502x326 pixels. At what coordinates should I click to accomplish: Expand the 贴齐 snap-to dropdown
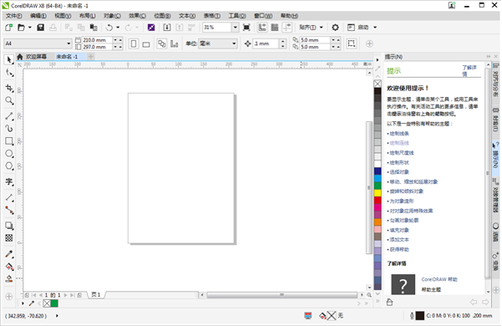(321, 28)
